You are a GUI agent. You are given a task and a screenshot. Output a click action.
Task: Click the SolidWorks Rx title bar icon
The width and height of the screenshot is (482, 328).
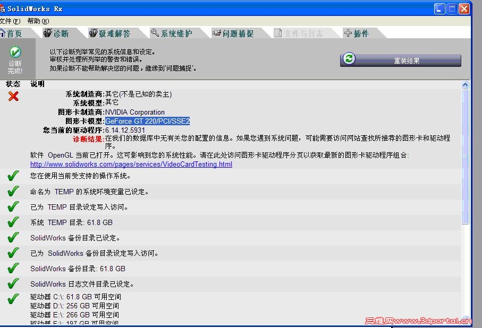(3, 9)
